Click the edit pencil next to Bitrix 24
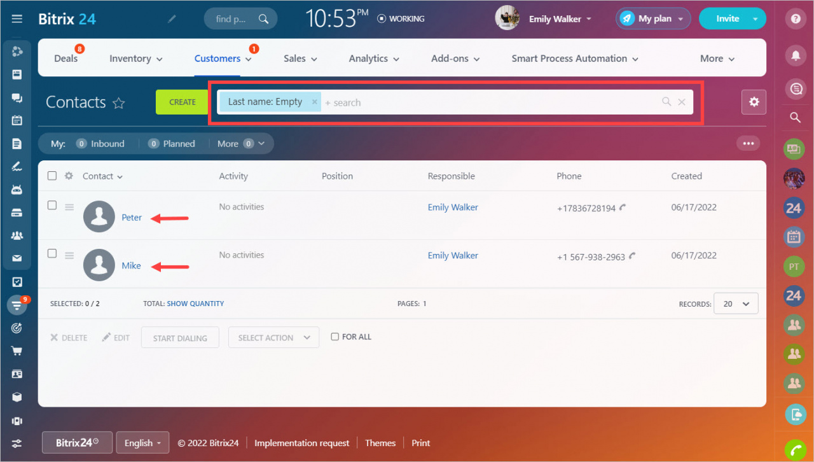Screen dimensions: 814x462 click(x=172, y=19)
